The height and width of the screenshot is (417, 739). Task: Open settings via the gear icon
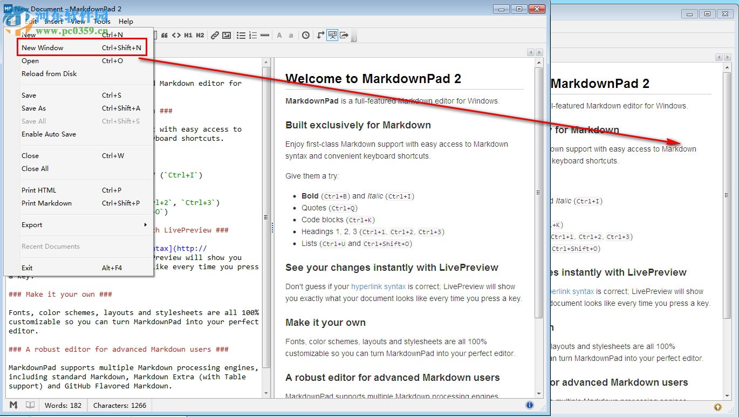[717, 407]
